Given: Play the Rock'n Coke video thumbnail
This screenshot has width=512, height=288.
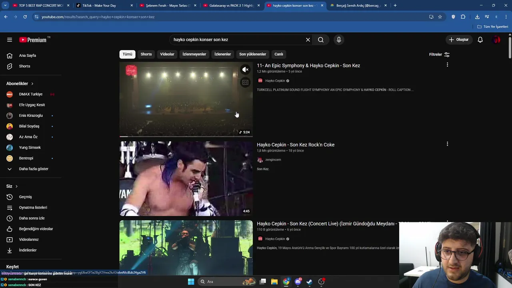Looking at the screenshot, I should click(x=186, y=178).
